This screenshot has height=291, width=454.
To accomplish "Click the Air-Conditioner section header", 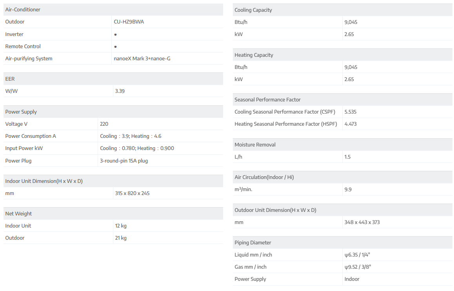I will [x=23, y=9].
